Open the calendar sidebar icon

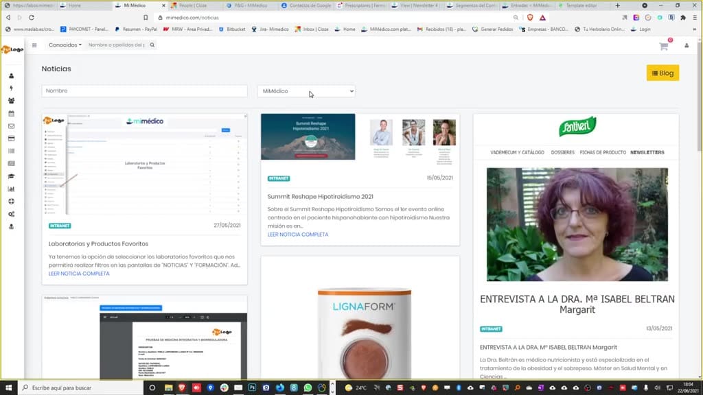click(x=11, y=114)
